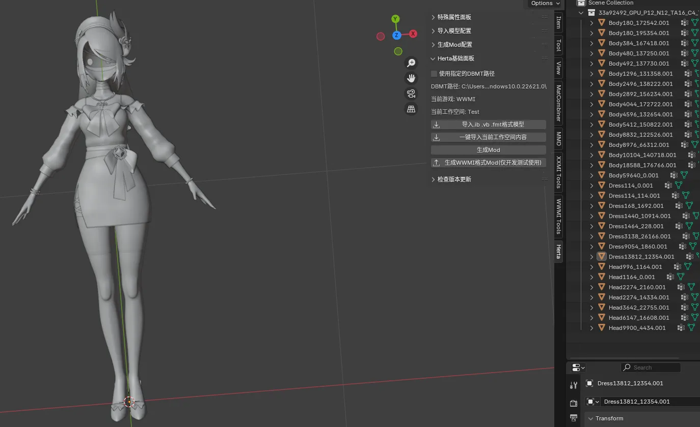Click the DBMT路径 text line

[489, 86]
